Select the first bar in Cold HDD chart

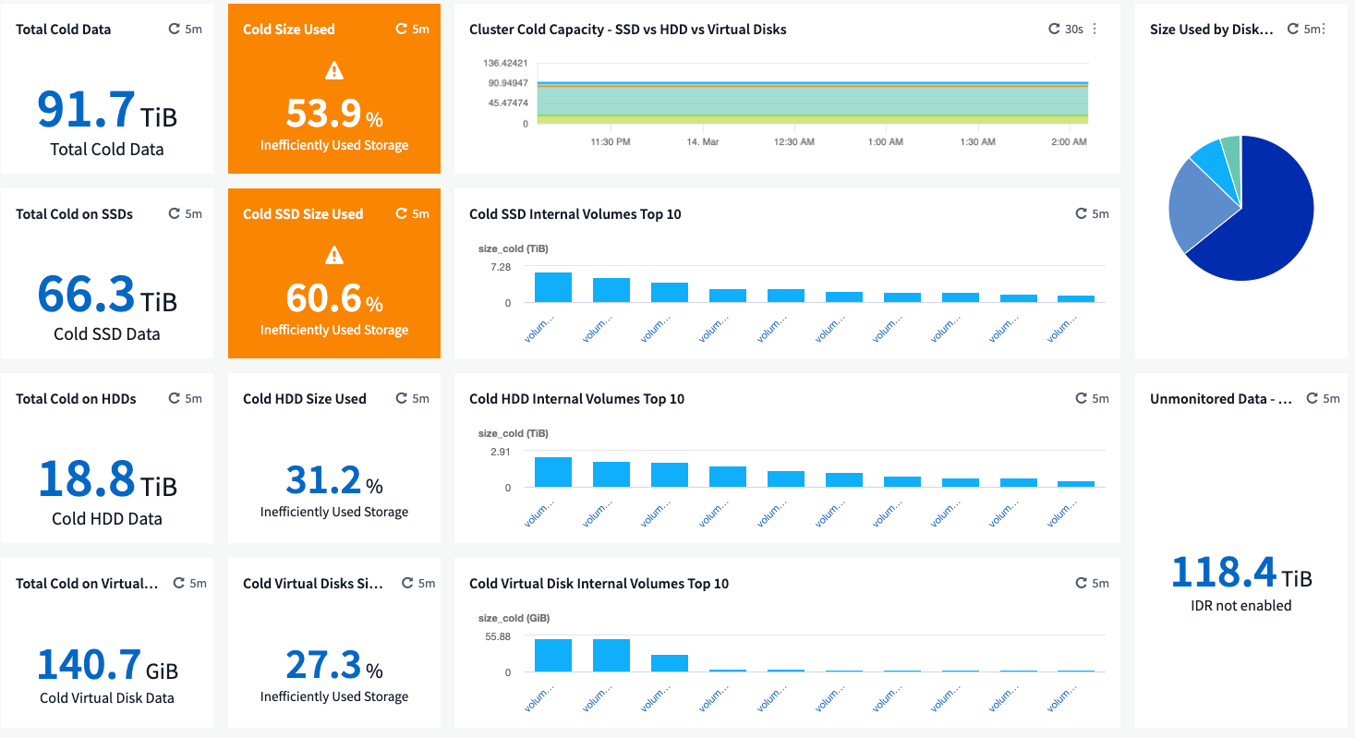point(553,472)
